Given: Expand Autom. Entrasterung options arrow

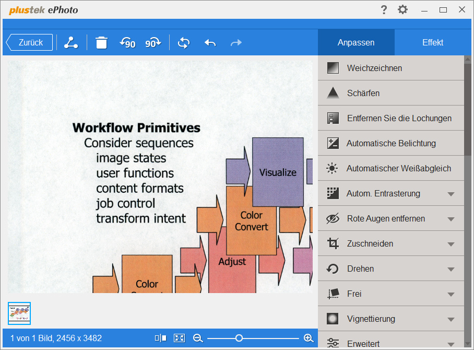Looking at the screenshot, I should point(451,194).
